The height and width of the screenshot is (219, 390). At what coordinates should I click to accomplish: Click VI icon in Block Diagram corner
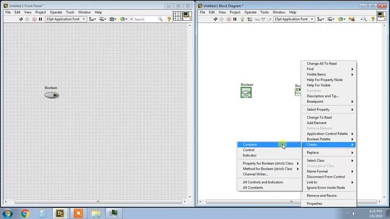(x=381, y=16)
